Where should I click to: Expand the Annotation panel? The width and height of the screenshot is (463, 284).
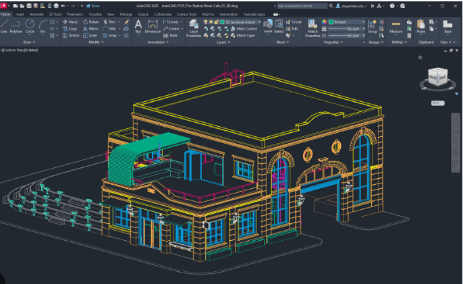(x=158, y=42)
